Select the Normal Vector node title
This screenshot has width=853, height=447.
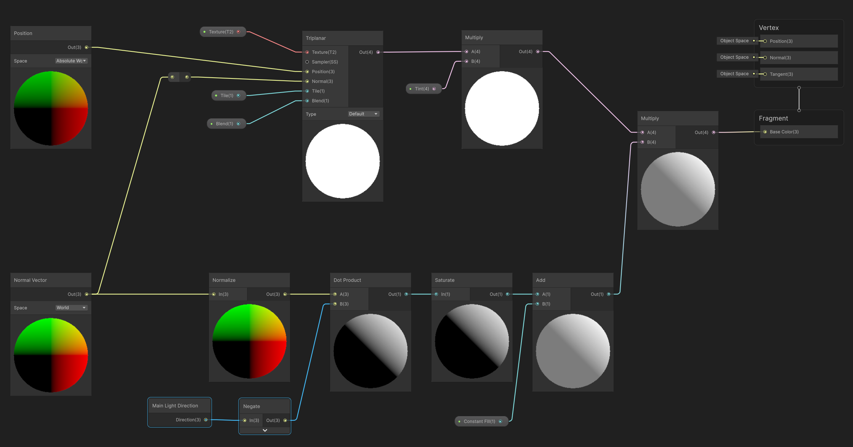(30, 280)
